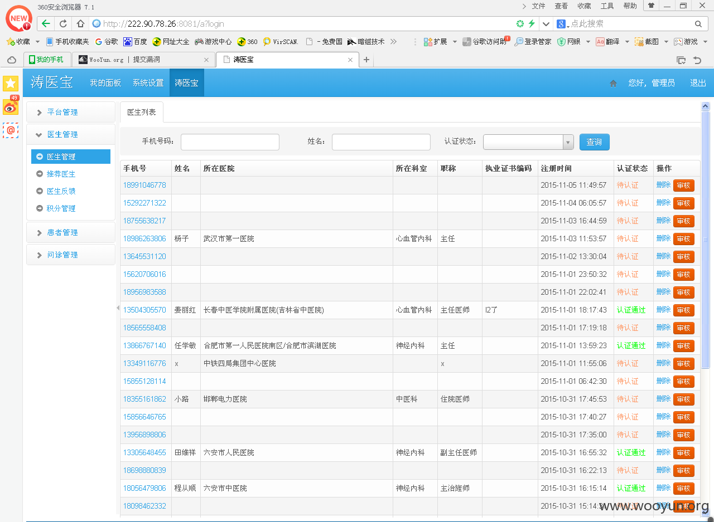Open 网址大全 bookmark

171,42
